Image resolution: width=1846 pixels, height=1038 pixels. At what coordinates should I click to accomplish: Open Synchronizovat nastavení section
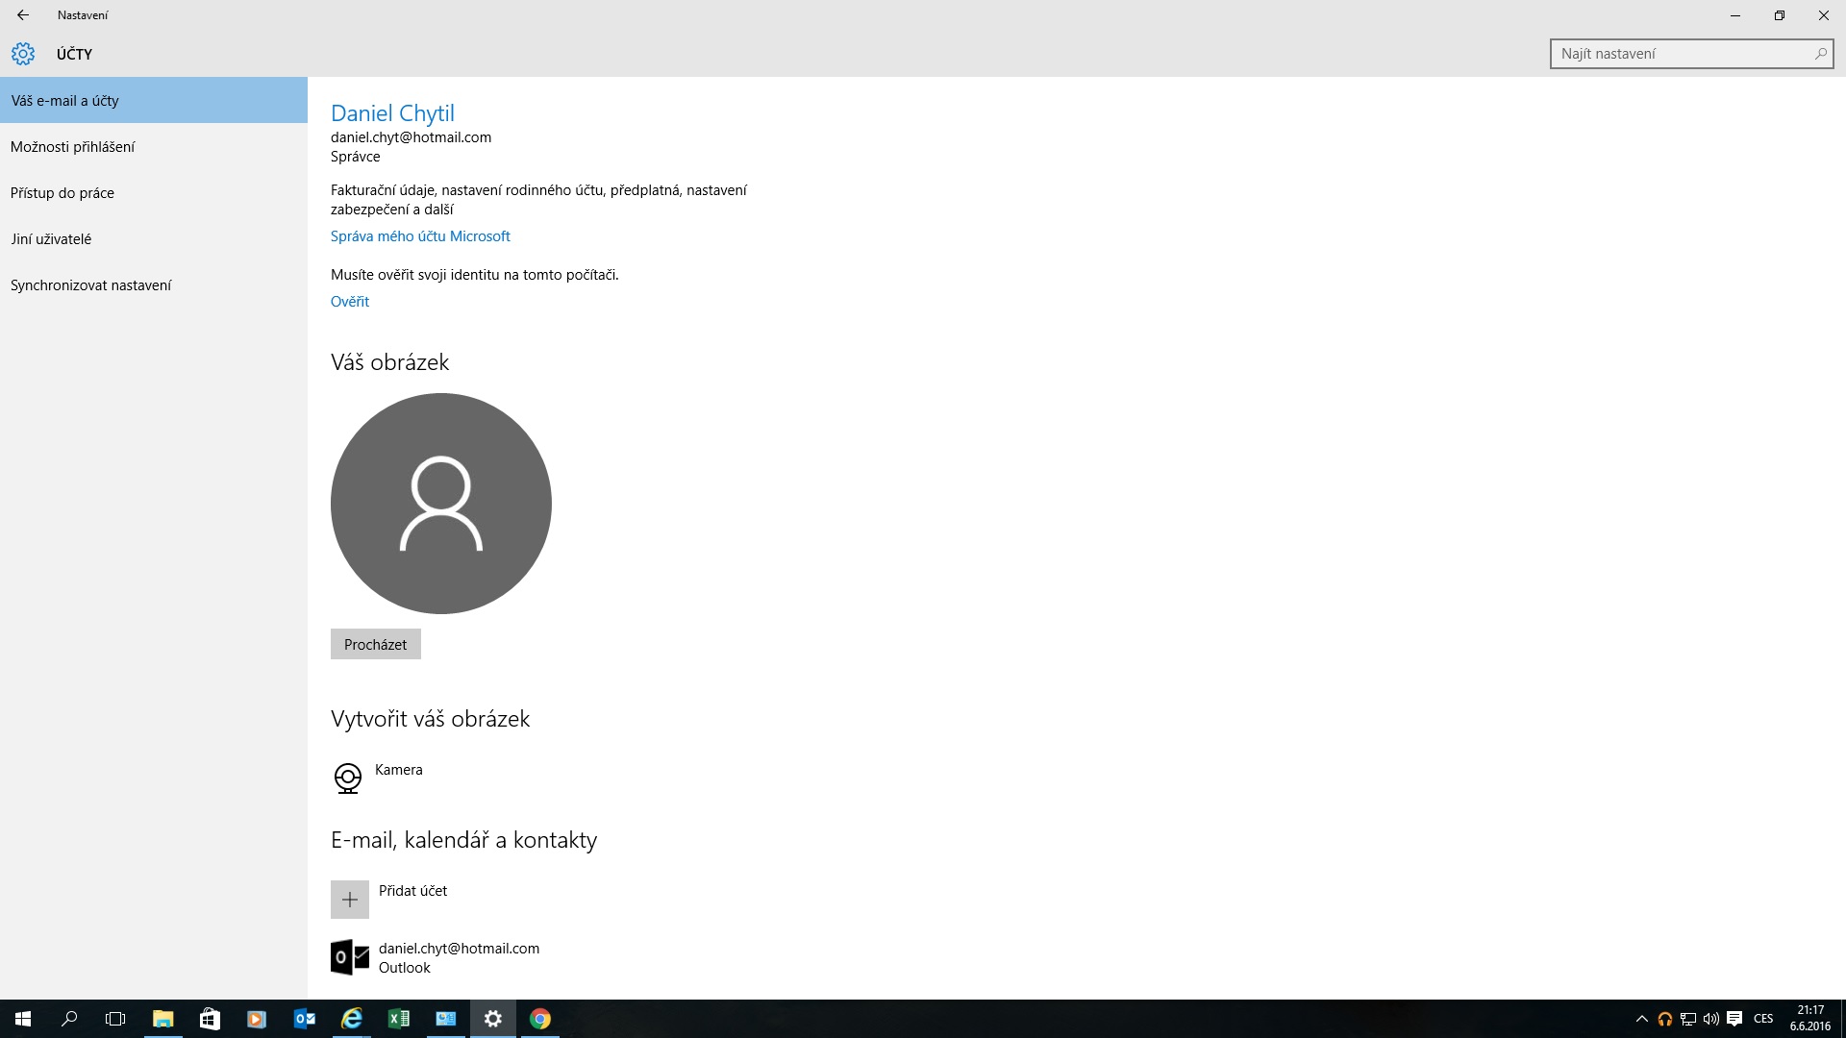pyautogui.click(x=91, y=285)
